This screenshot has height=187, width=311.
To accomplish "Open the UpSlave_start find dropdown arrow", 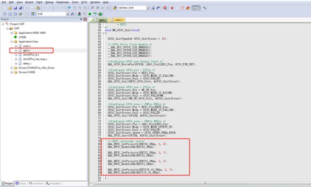I will [148, 8].
